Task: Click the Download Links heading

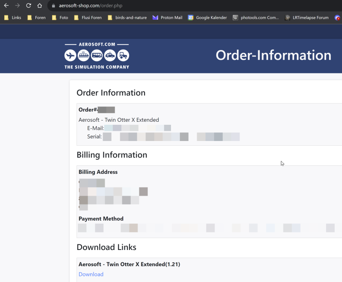Action: 106,247
